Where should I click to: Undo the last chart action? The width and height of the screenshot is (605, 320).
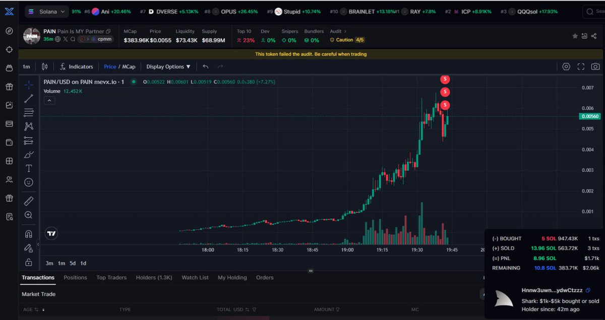[205, 66]
